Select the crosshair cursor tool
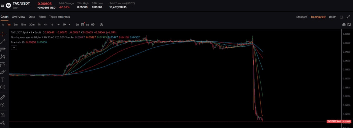This screenshot has height=128, width=353. (x=3, y=34)
